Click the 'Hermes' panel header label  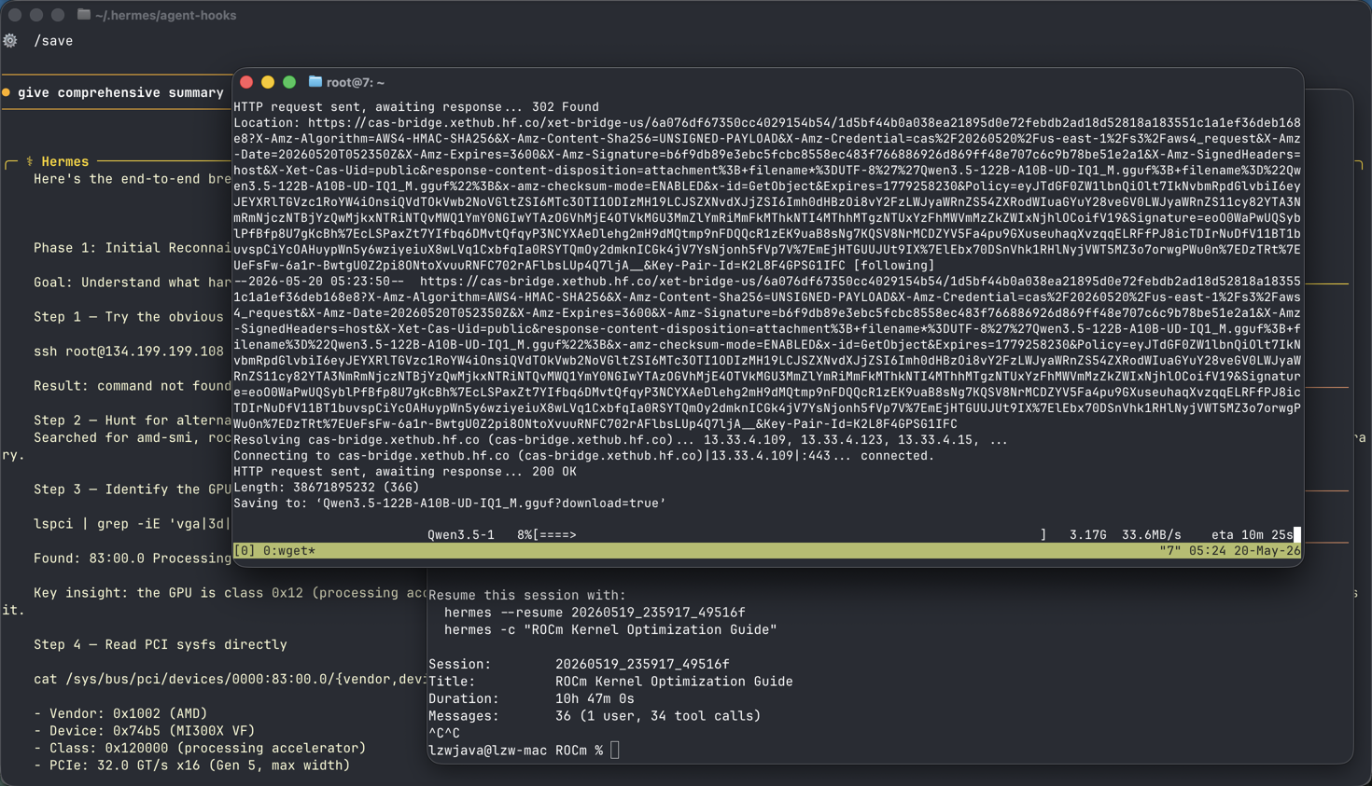64,161
